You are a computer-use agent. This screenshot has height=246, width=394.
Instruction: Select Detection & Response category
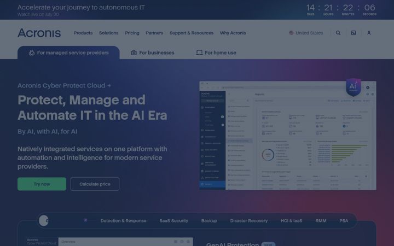point(123,221)
